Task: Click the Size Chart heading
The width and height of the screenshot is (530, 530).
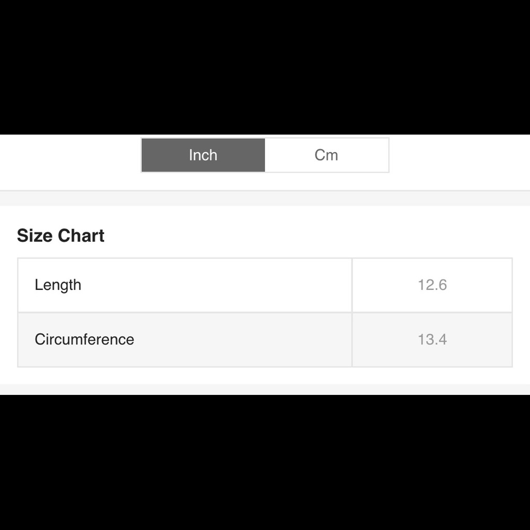Action: click(x=60, y=235)
